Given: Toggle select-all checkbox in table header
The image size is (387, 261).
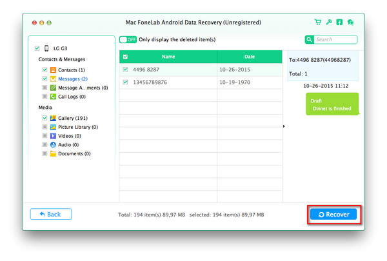Looking at the screenshot, I should click(x=125, y=57).
